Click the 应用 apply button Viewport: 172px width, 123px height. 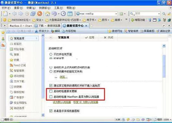pyautogui.click(x=90, y=38)
